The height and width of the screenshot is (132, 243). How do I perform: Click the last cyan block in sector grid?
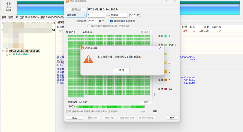83,96
